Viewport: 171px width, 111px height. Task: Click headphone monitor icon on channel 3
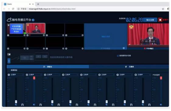point(59,105)
